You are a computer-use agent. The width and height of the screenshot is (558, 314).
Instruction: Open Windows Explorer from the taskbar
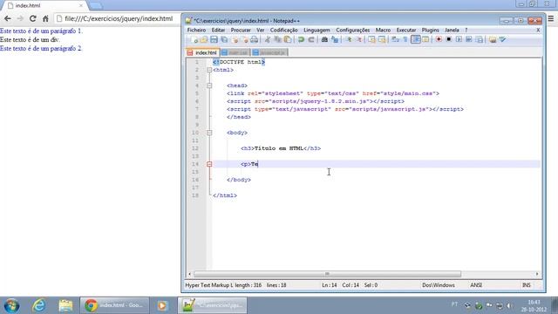coord(65,305)
